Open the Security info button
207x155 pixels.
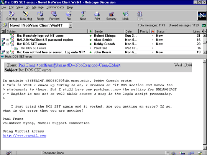(x=111, y=16)
